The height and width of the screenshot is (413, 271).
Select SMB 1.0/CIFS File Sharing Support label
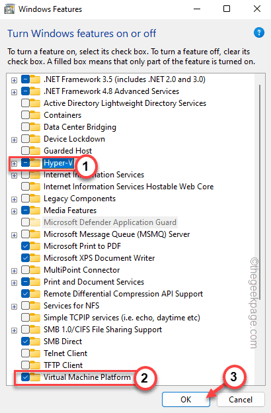click(x=102, y=330)
